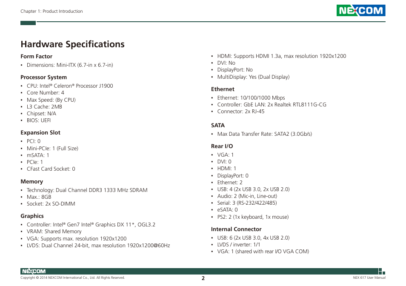Click the Connector: 2x RJ-45 line
406x286 pixels.
point(241,112)
